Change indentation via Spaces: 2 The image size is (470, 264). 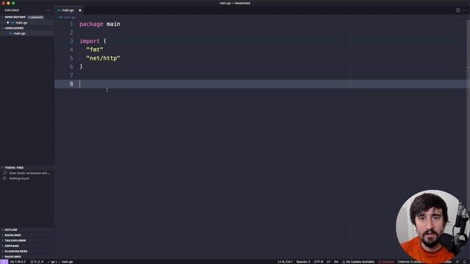coord(303,262)
